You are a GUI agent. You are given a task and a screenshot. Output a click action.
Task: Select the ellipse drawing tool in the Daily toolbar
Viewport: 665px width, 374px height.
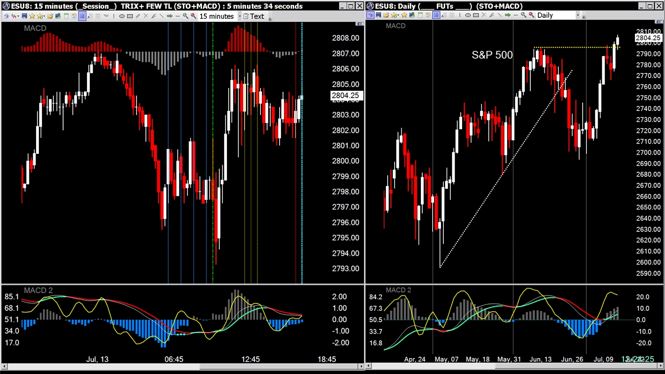pyautogui.click(x=468, y=15)
